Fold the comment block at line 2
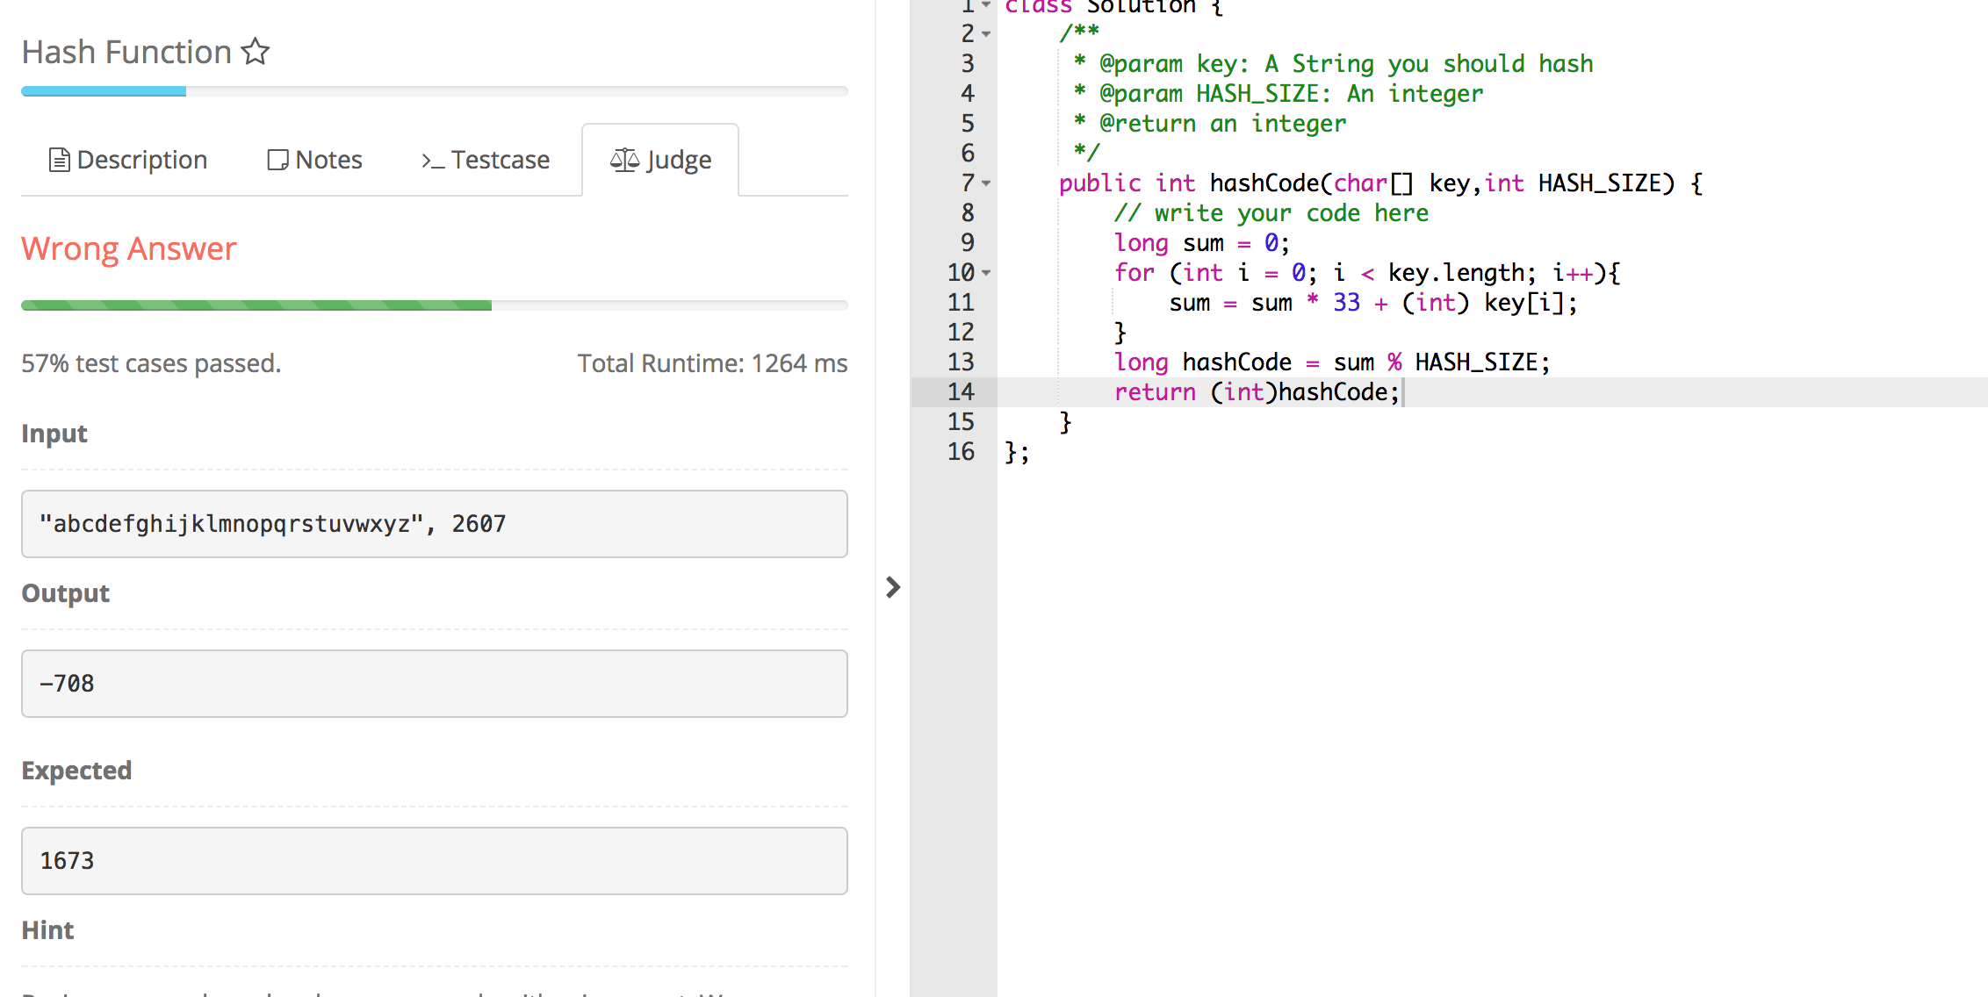 point(986,34)
